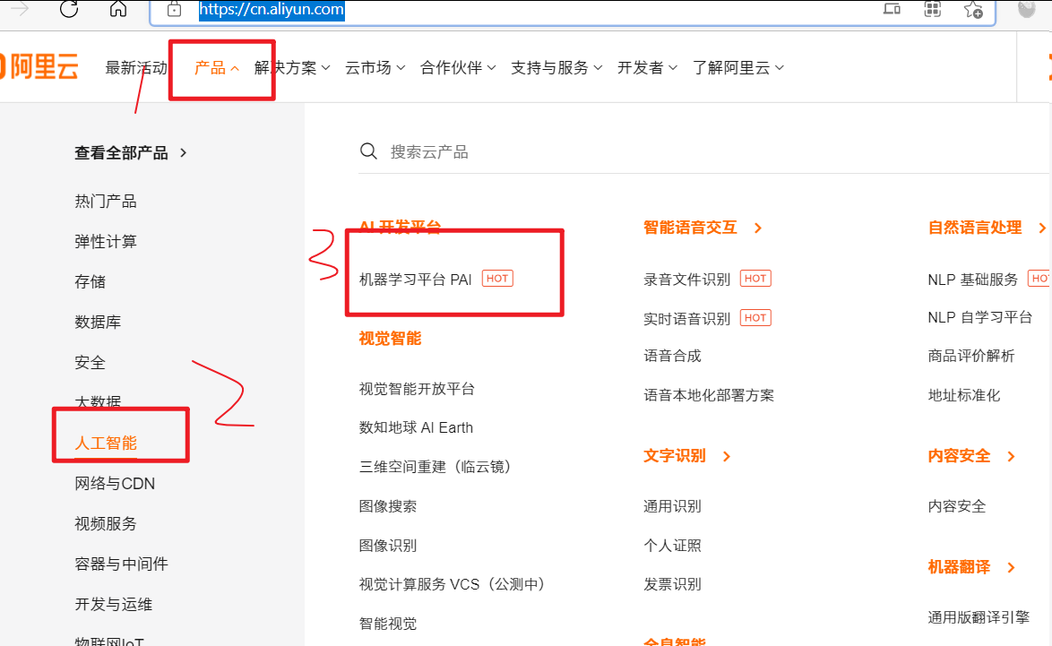Expand the 了解阿里云 dropdown
Screen dimensions: 1052x646
pyautogui.click(x=738, y=68)
